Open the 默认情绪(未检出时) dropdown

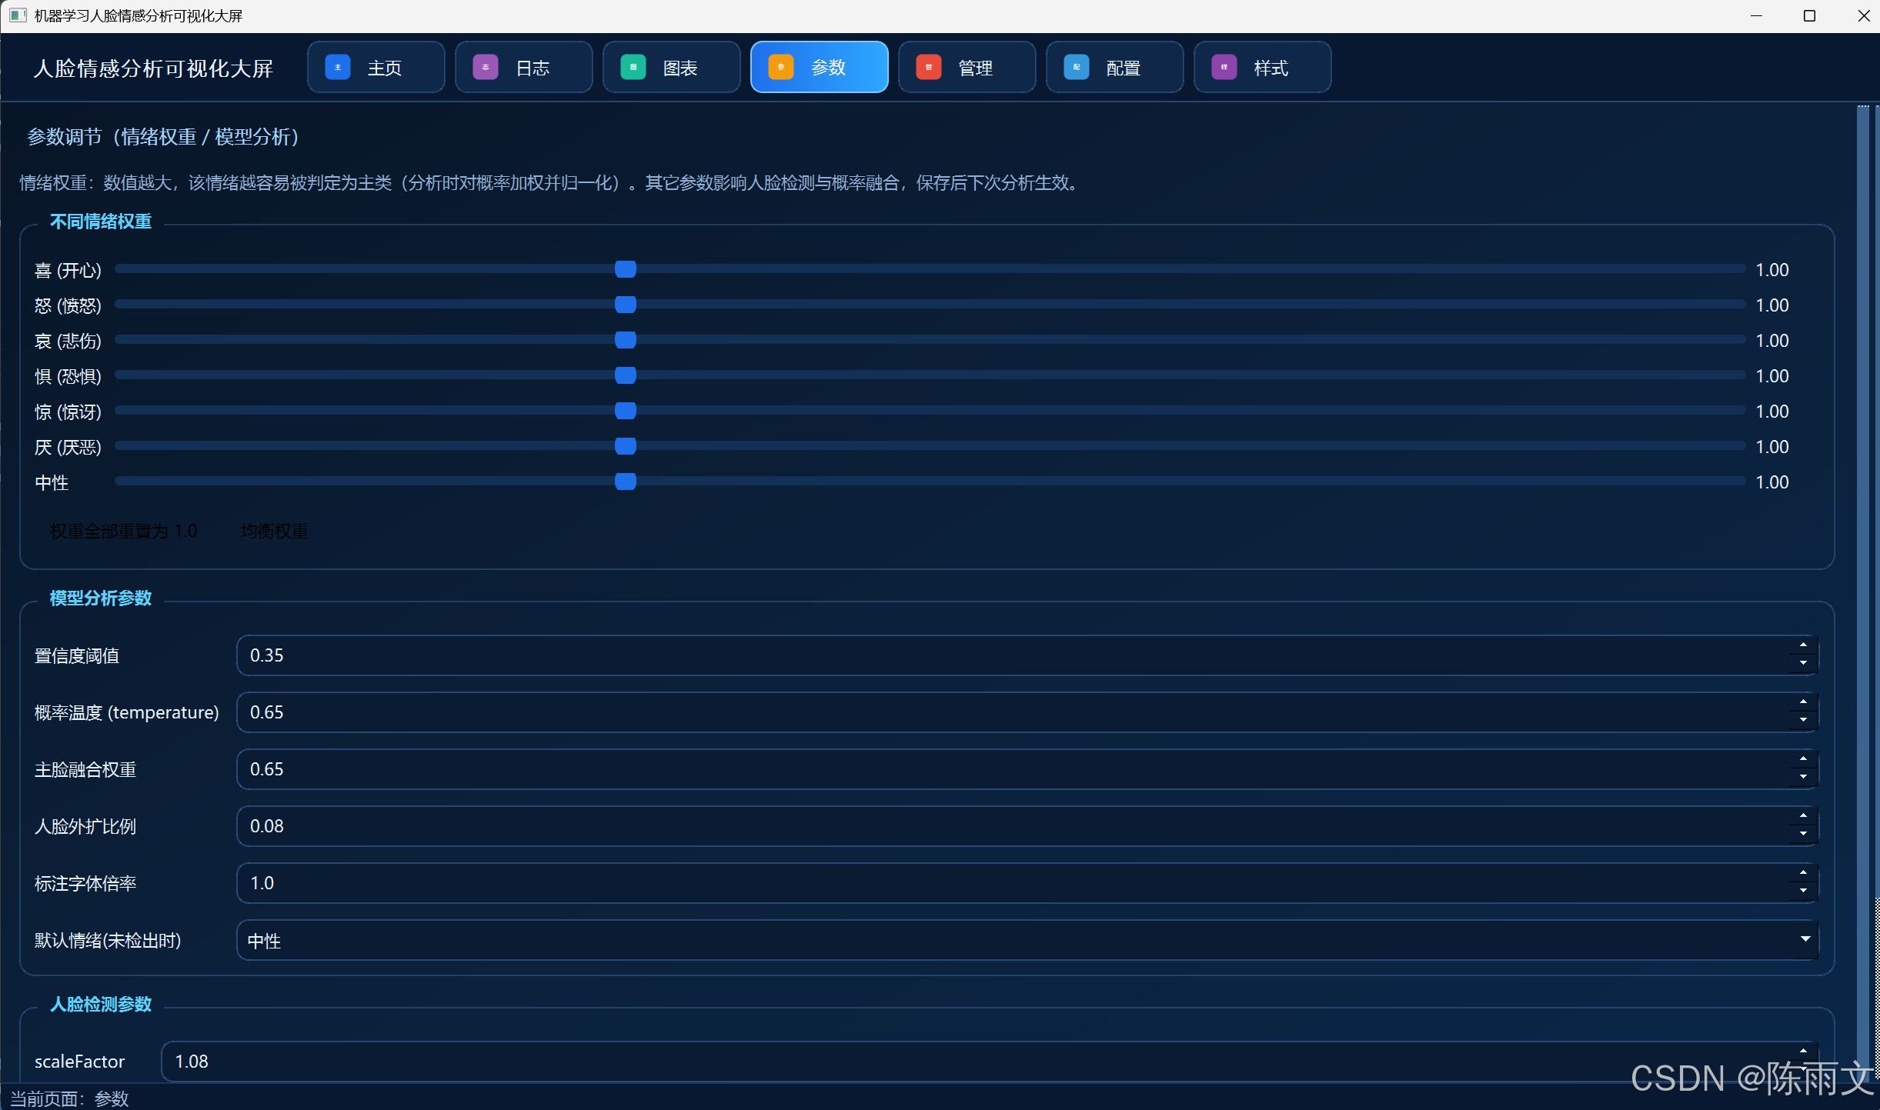pos(1027,940)
